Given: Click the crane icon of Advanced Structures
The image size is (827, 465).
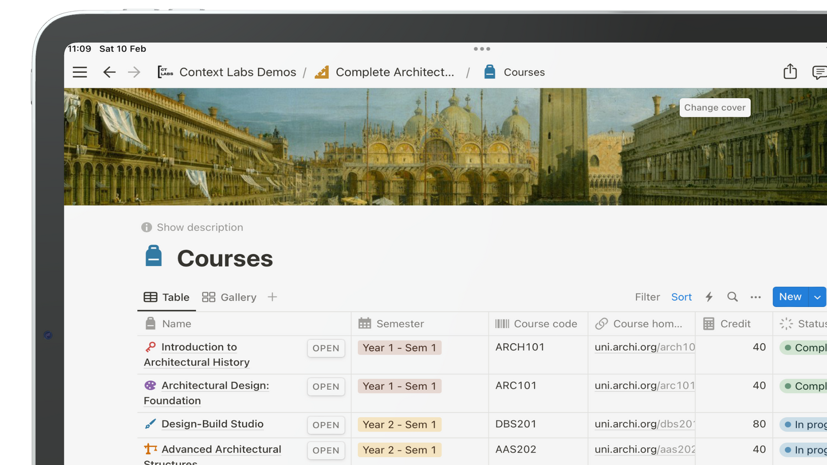Looking at the screenshot, I should point(150,450).
